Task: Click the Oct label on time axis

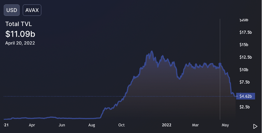Action: click(121, 125)
